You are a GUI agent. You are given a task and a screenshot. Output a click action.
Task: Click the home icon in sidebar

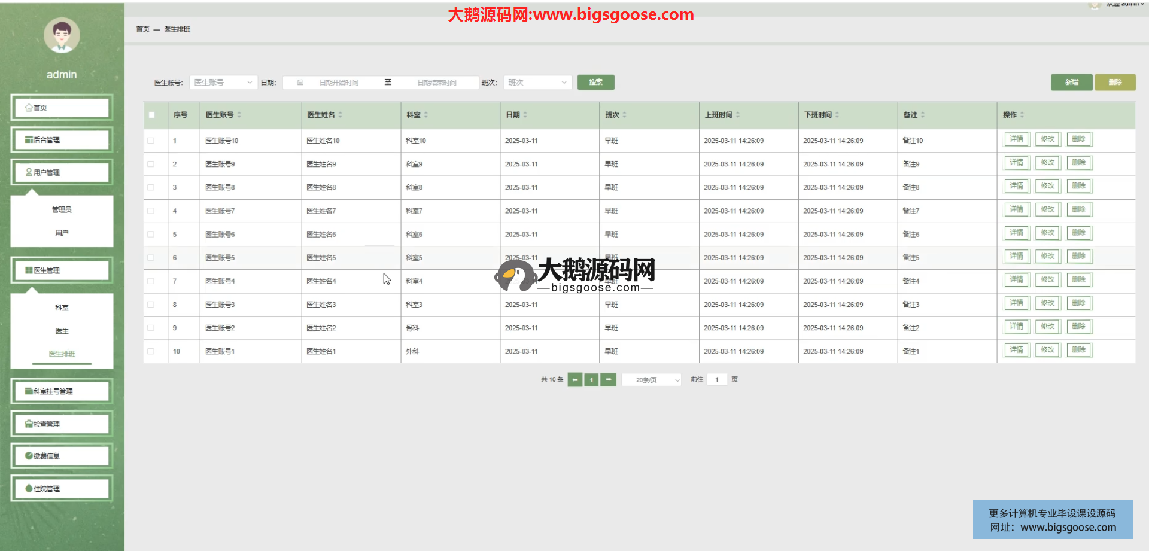(x=29, y=108)
